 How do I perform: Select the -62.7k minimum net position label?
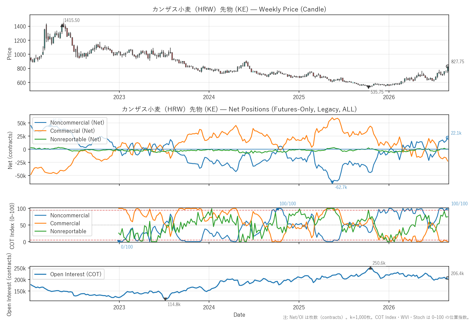click(341, 187)
